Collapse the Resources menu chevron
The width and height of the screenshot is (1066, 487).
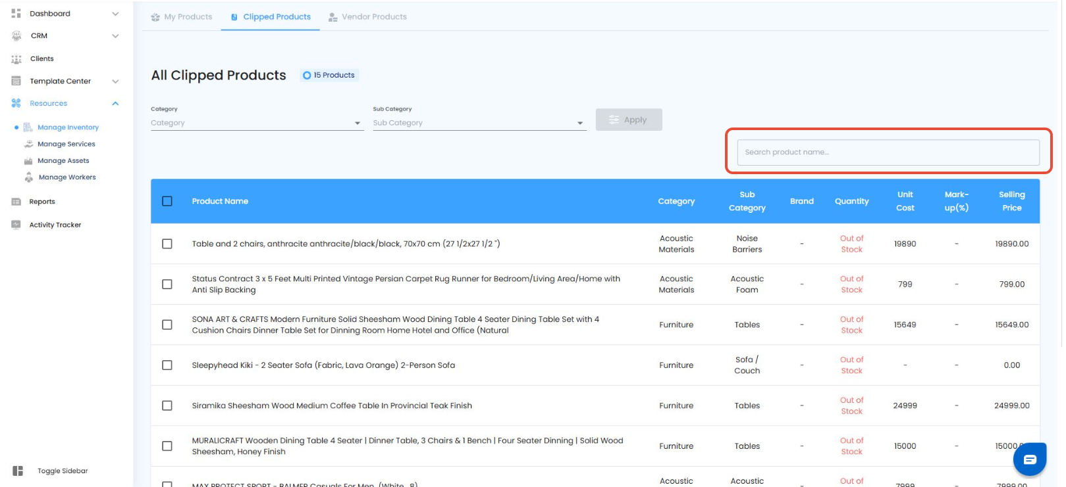point(115,104)
